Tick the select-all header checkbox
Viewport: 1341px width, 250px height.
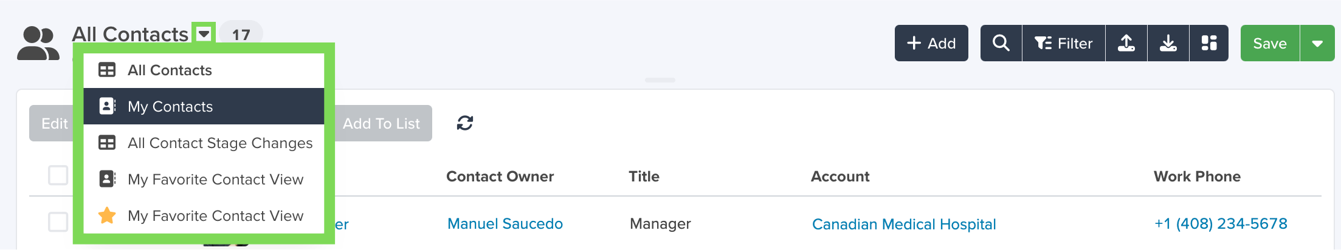[58, 175]
